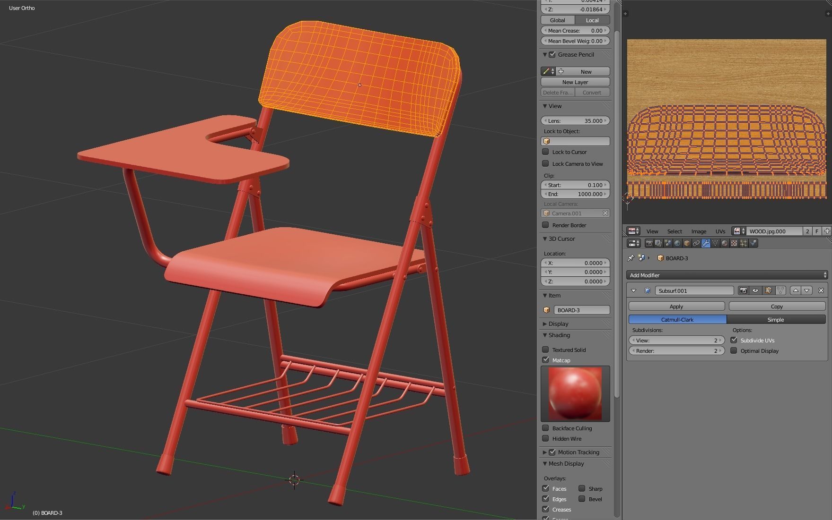Open the Object Data tab (triangle mesh icon)
Image resolution: width=832 pixels, height=520 pixels.
point(715,243)
